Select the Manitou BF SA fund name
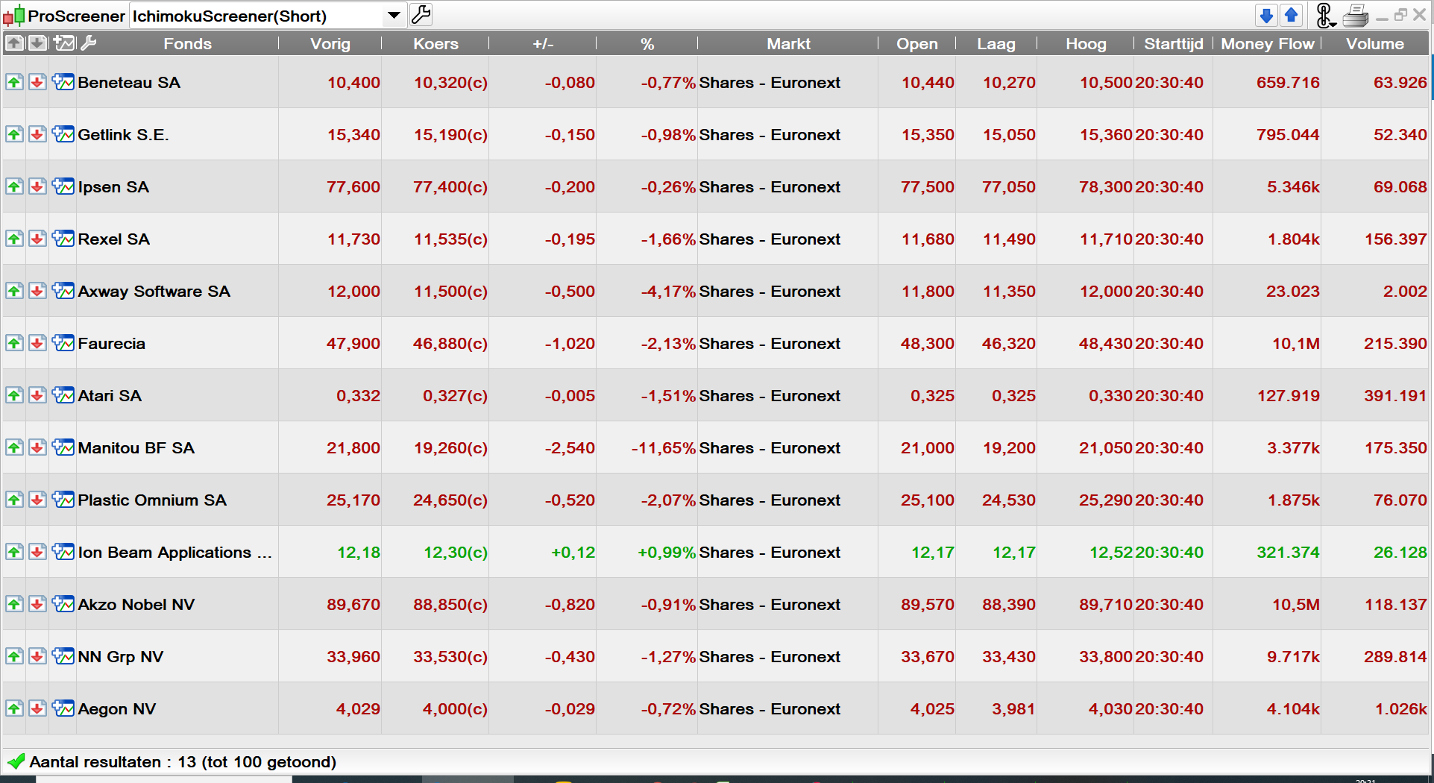Screen dimensions: 1434x783 tap(136, 448)
